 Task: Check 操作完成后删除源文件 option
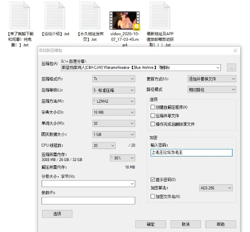pyautogui.click(x=153, y=124)
